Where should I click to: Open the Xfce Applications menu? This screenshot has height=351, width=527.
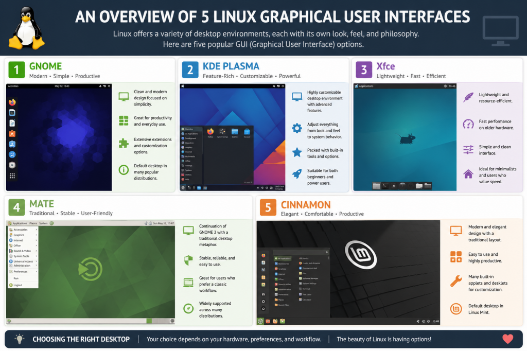[x=364, y=86]
